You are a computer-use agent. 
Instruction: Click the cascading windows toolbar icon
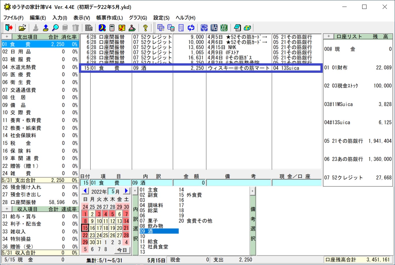(x=161, y=28)
